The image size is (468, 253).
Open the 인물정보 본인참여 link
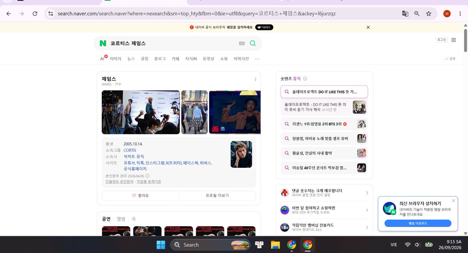coord(119,181)
